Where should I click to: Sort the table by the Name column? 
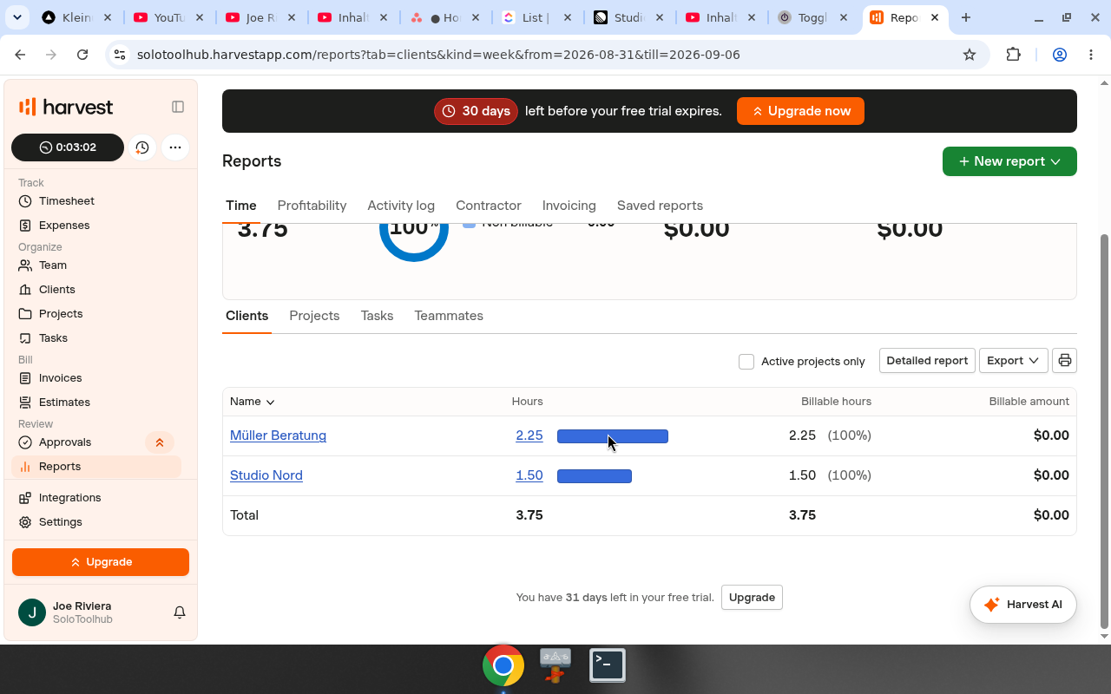pyautogui.click(x=252, y=402)
